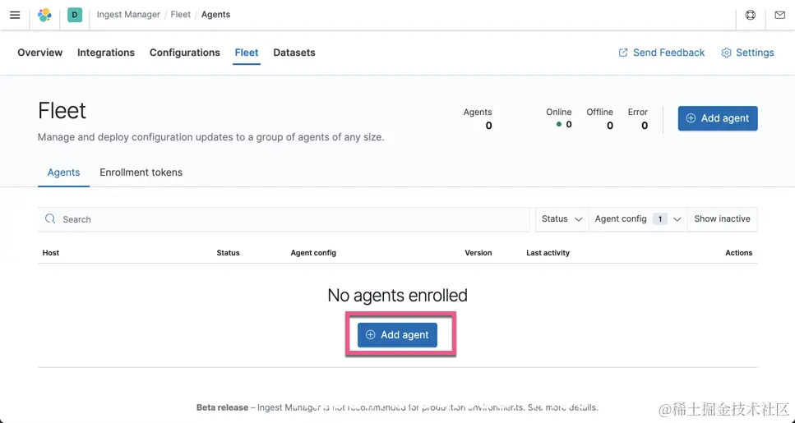795x423 pixels.
Task: Click Add agent below No agents enrolled
Action: [397, 335]
